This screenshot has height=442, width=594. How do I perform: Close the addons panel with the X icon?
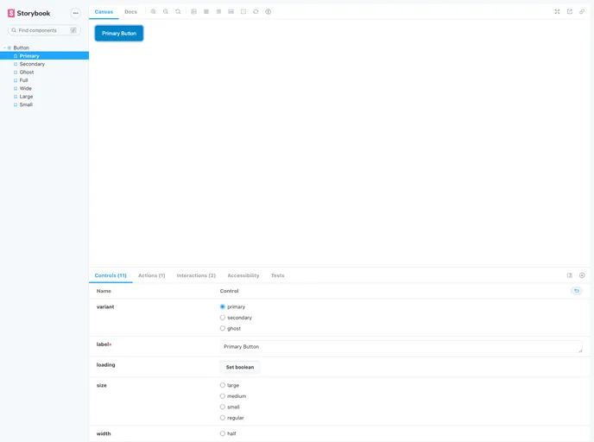[582, 275]
